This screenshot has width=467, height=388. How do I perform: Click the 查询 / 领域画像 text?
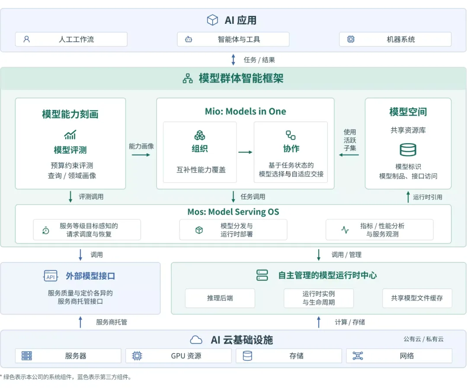tap(72, 176)
